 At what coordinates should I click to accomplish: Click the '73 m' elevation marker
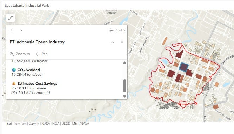click(x=93, y=109)
